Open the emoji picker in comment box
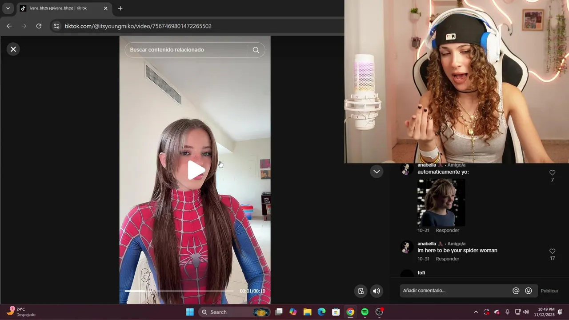The height and width of the screenshot is (320, 569). (529, 291)
